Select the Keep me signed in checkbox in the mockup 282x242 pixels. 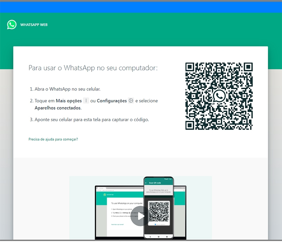[155, 224]
